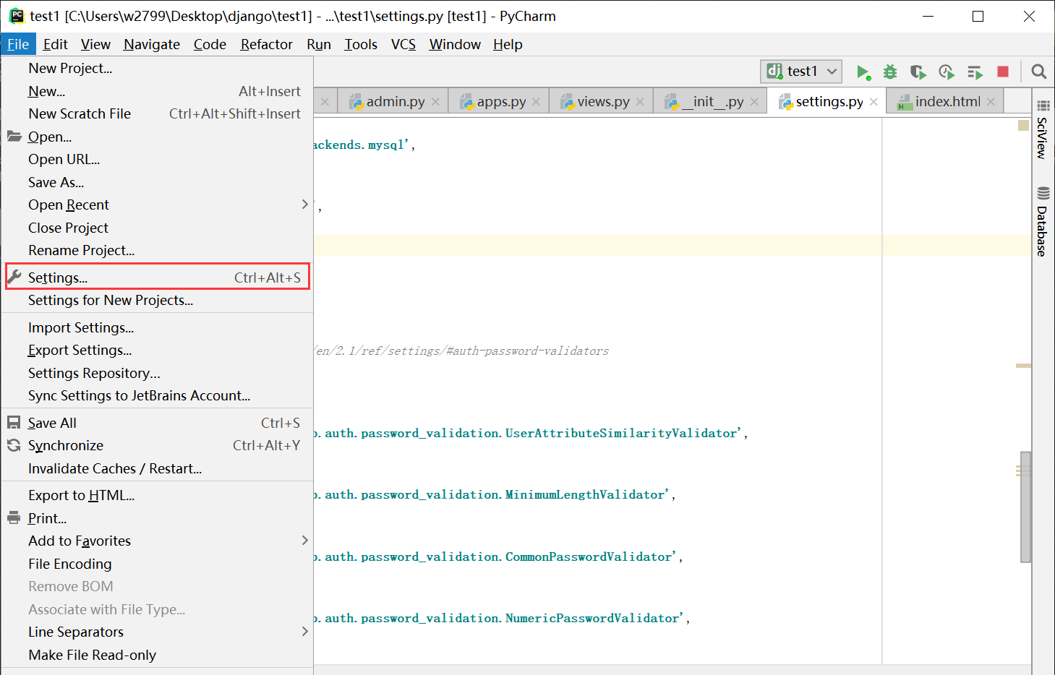This screenshot has width=1055, height=675.
Task: Select Invalidate Caches / Restart...
Action: point(157,468)
